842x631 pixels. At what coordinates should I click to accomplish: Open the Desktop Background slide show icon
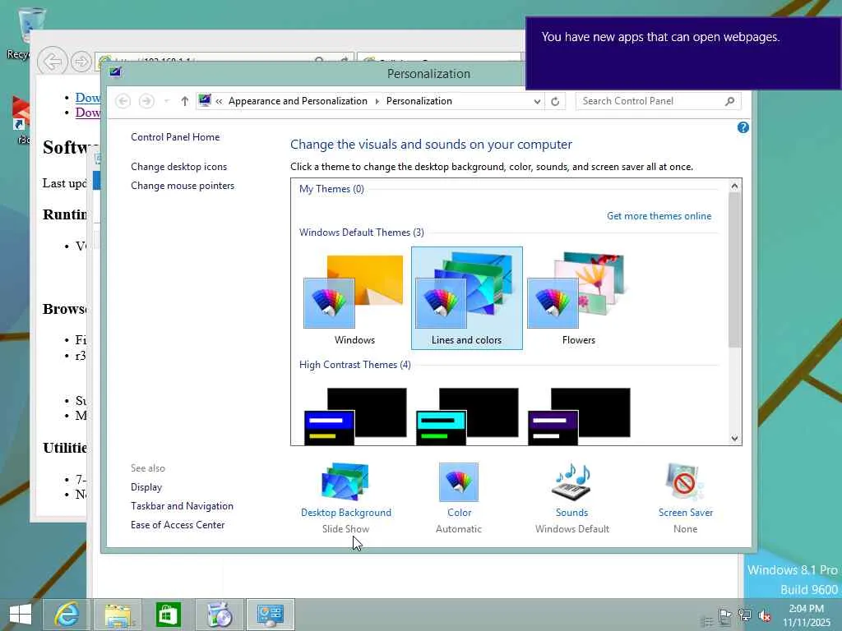[x=345, y=481]
